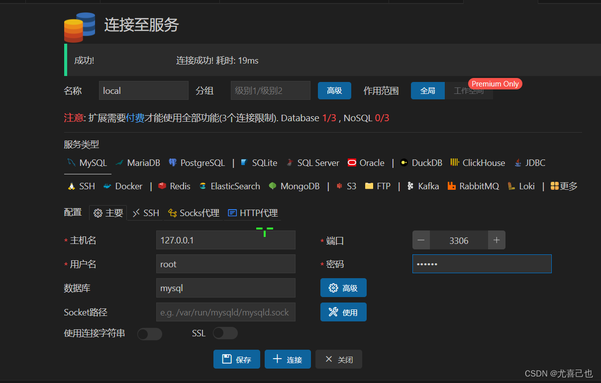Open the 付费 payment link
601x383 pixels.
pos(135,118)
